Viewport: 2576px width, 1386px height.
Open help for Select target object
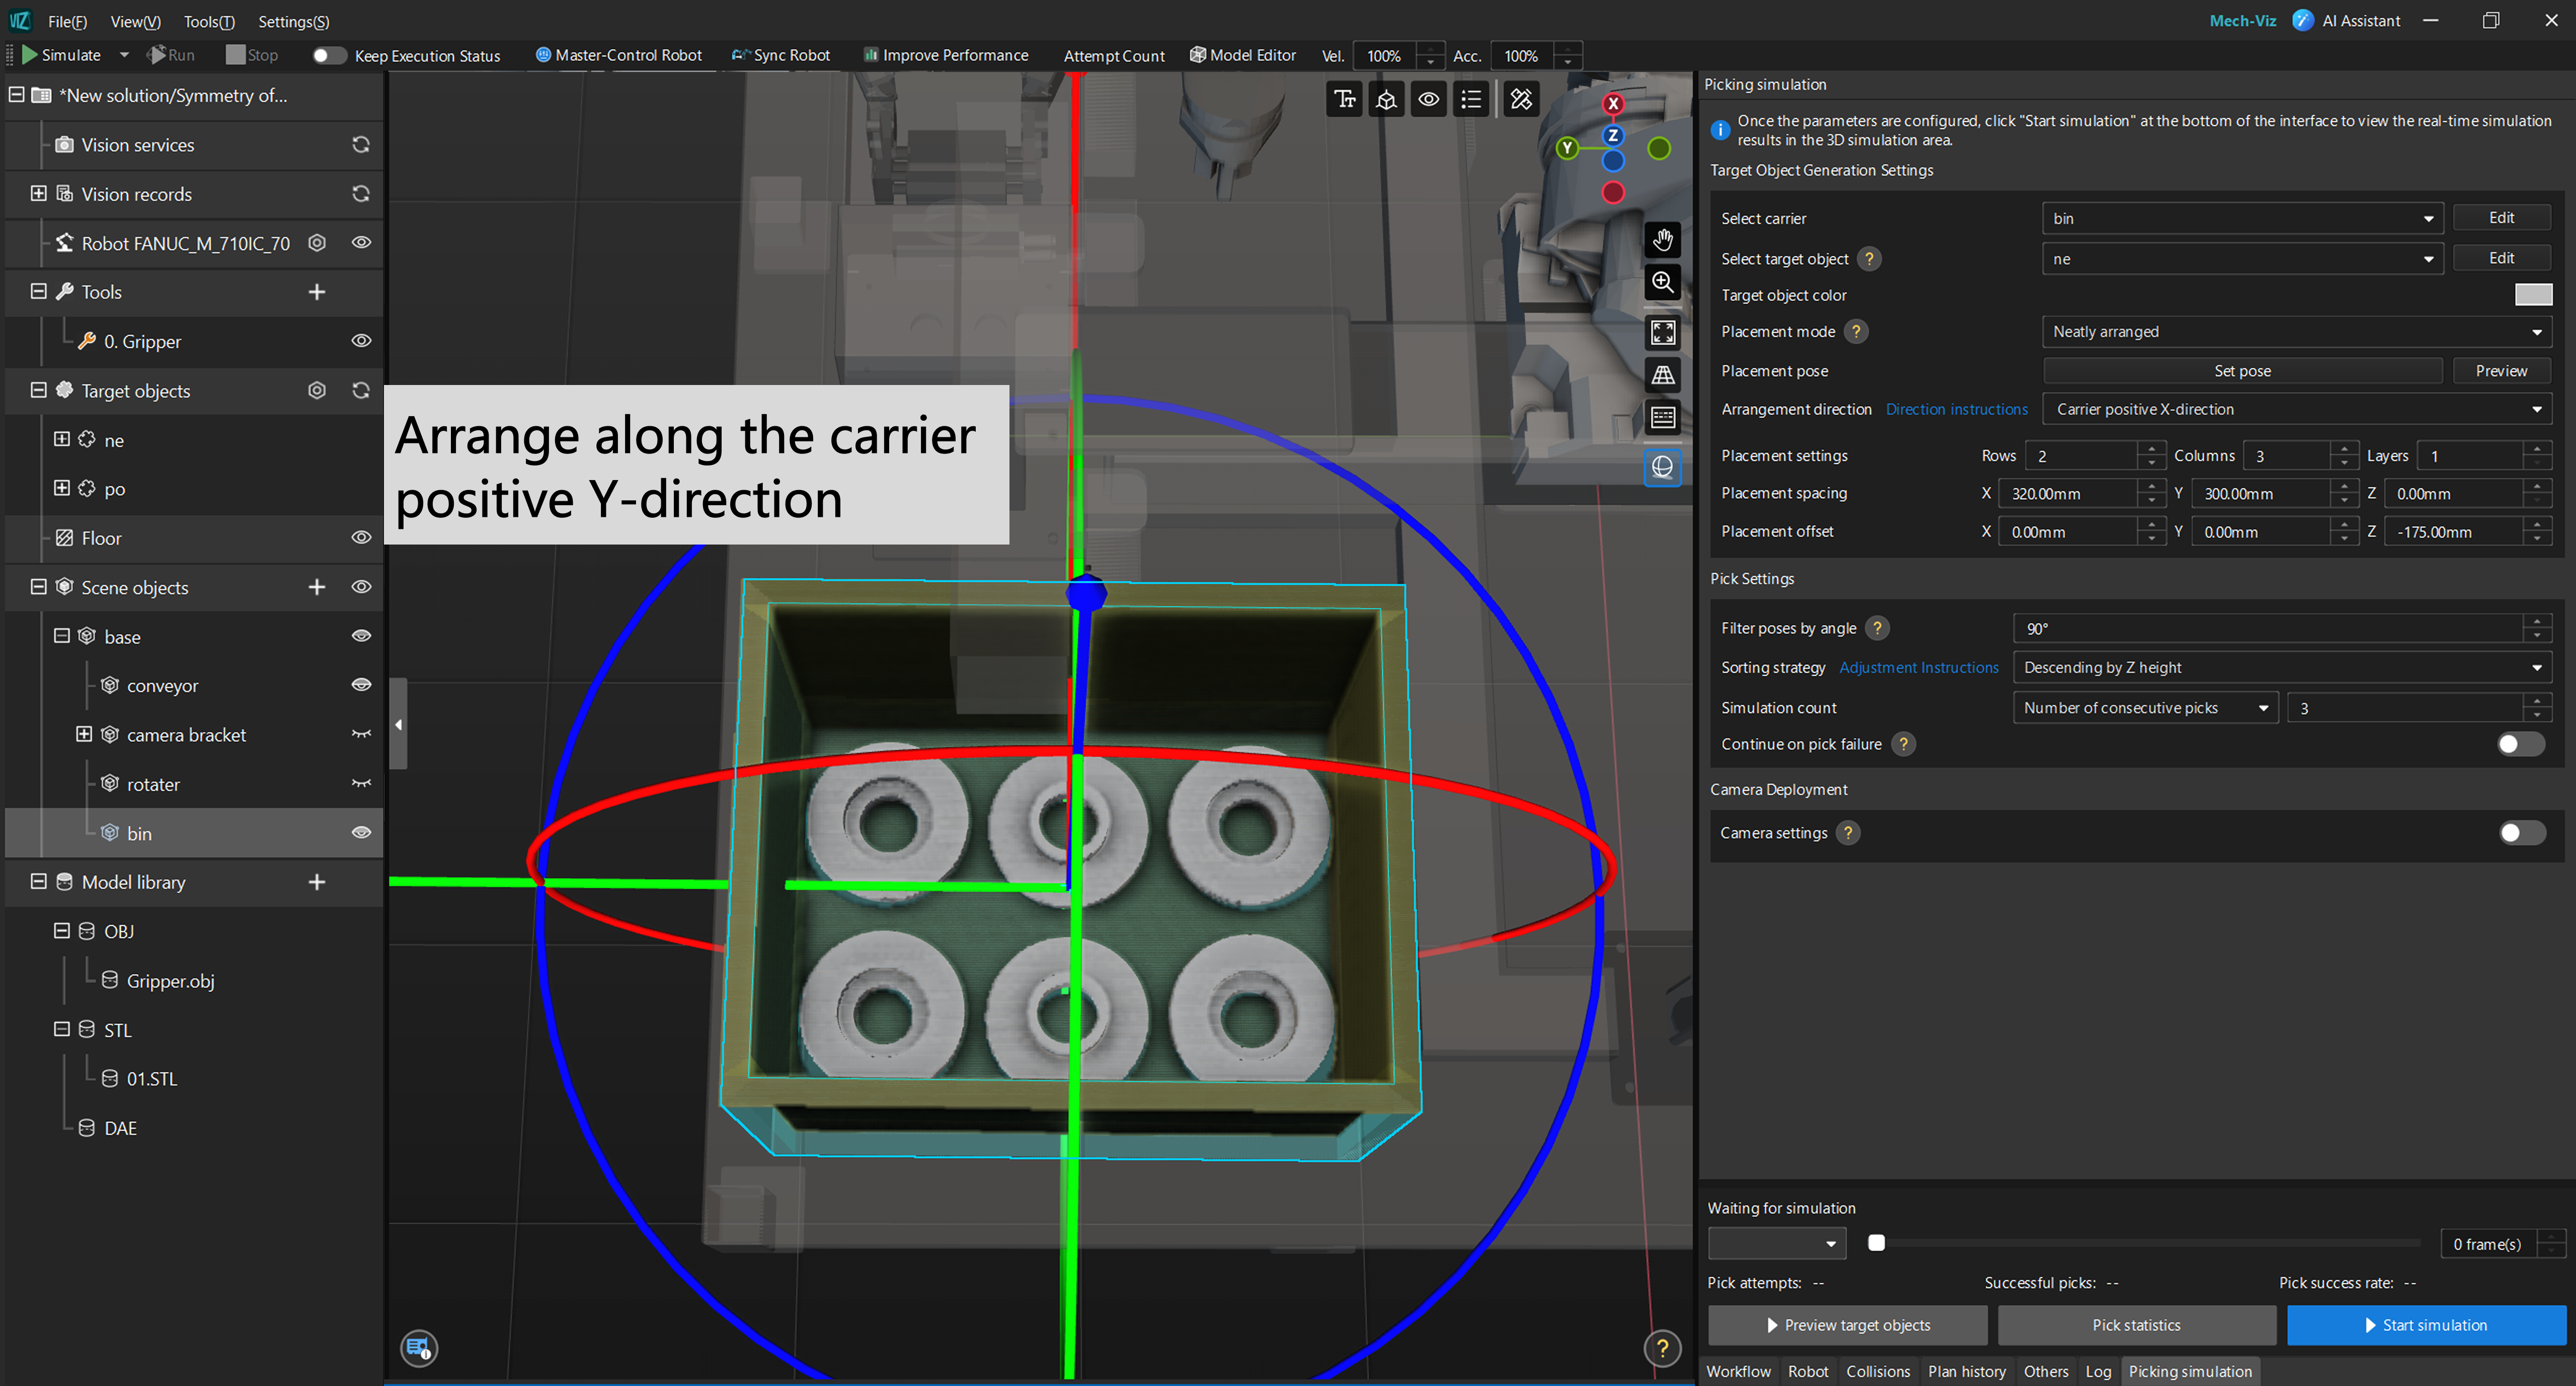(1868, 259)
